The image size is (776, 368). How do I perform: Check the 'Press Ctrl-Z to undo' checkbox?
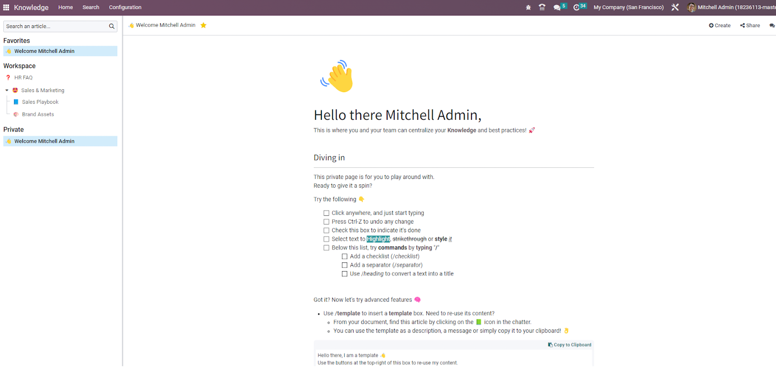(326, 222)
